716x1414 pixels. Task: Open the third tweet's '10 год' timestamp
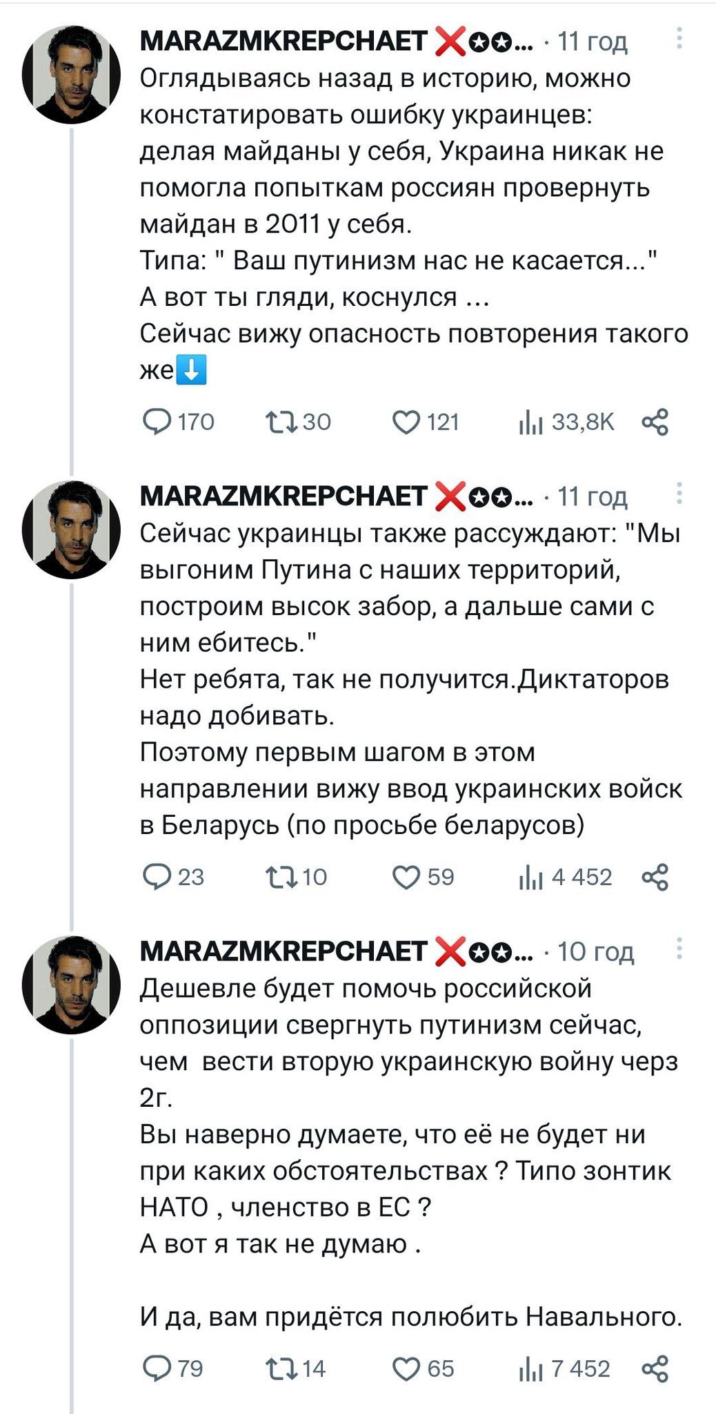click(x=595, y=951)
